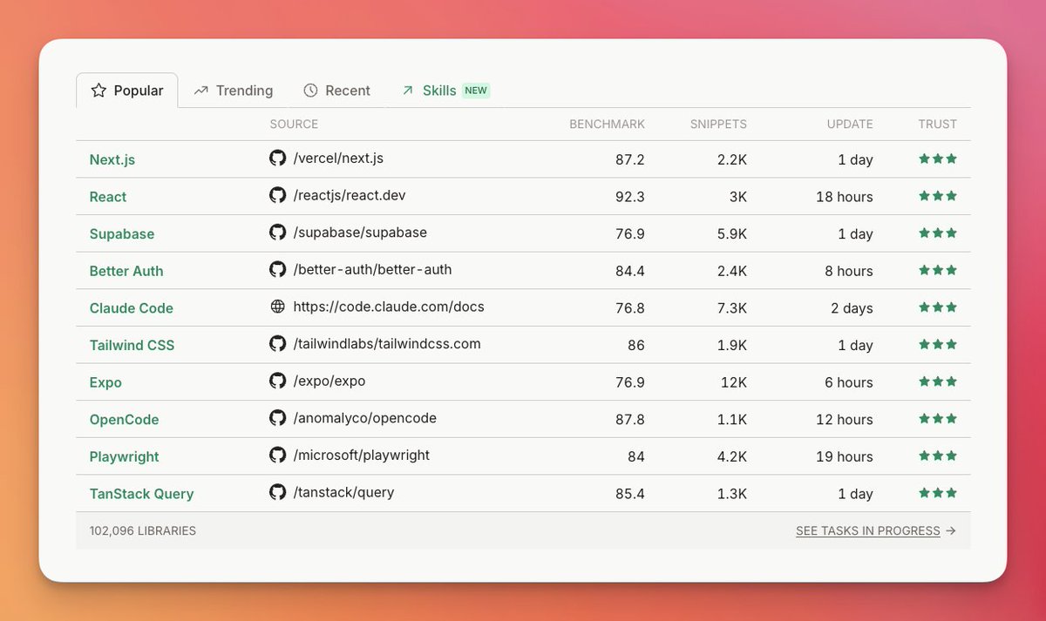This screenshot has height=621, width=1046.
Task: Click the arrow icon beside Skills
Action: pos(407,91)
